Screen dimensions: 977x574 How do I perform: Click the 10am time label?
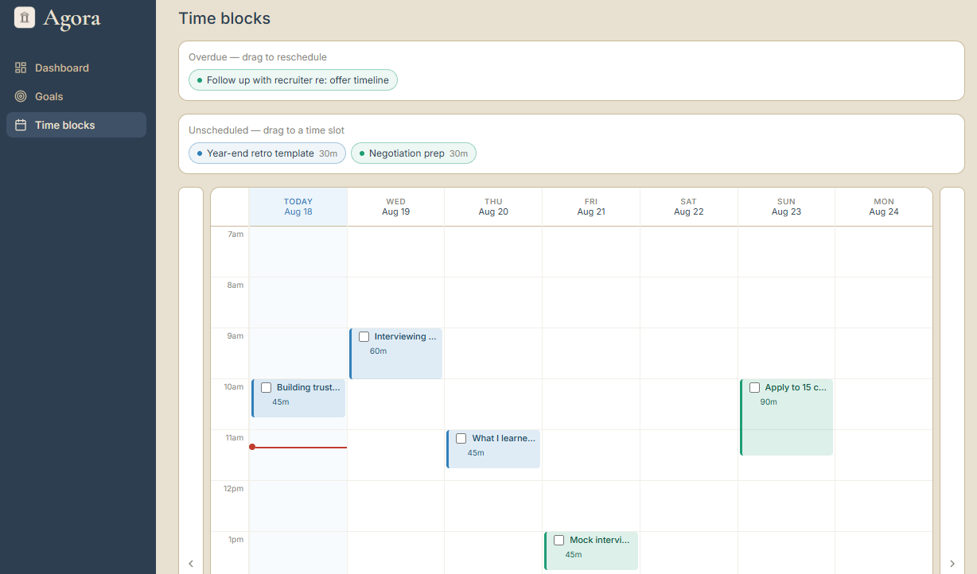pos(234,387)
